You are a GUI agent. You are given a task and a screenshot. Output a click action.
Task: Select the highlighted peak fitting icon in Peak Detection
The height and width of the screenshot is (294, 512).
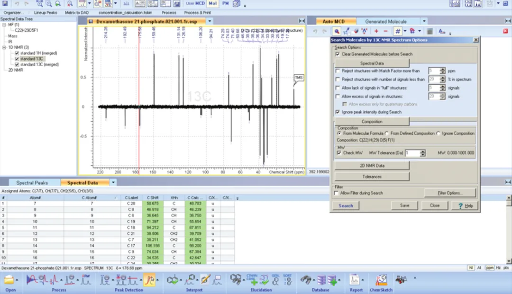coord(149,280)
